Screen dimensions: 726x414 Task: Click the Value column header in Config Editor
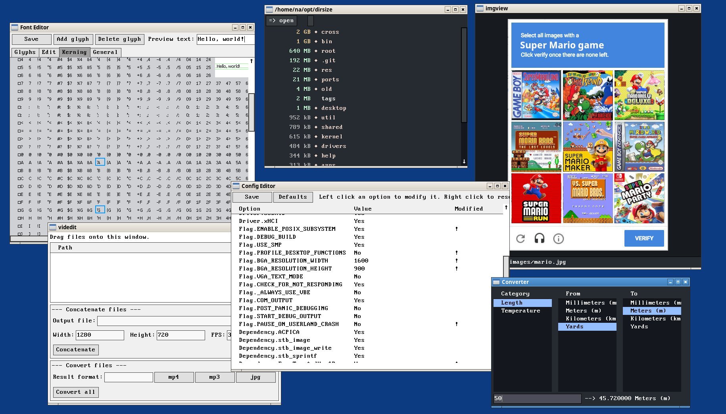pyautogui.click(x=363, y=209)
